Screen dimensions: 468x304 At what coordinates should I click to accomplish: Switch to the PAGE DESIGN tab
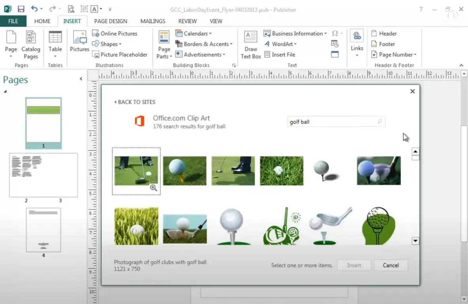(x=110, y=21)
